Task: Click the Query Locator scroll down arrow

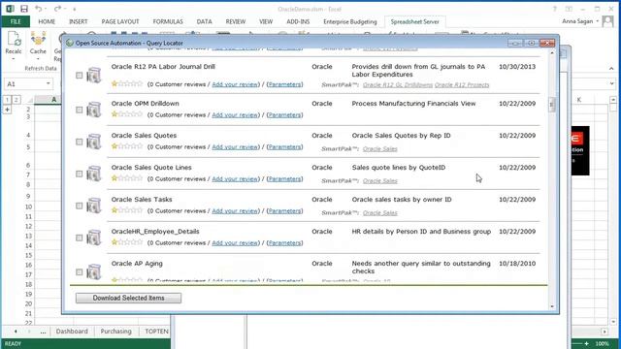Action: click(552, 306)
